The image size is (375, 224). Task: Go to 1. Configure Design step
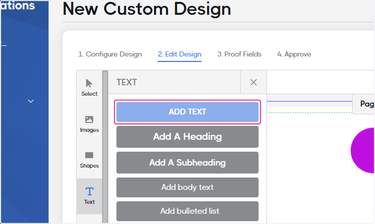(x=110, y=54)
